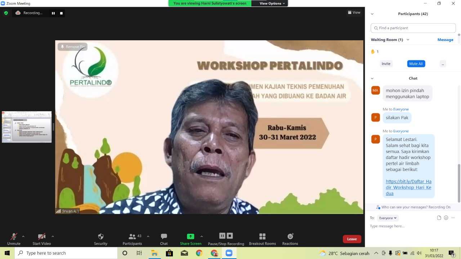Screen dimensions: 461x259
Task: Open the Reactions emoji menu
Action: [x=290, y=239]
